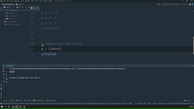The height and width of the screenshot is (109, 194).
Task: Open the Windows Start menu
Action: click(x=2, y=107)
